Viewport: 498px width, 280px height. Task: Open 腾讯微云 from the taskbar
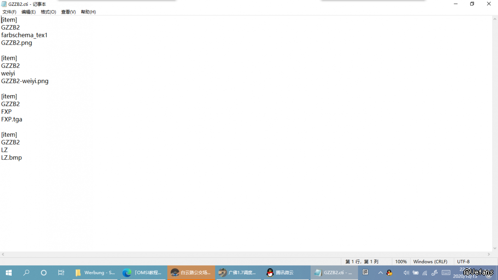pos(285,273)
